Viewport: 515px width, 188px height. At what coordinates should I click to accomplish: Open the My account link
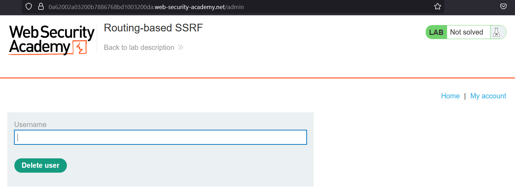coord(488,96)
